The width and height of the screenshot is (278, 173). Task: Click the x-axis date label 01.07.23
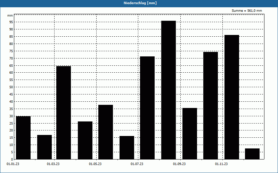[137, 164]
